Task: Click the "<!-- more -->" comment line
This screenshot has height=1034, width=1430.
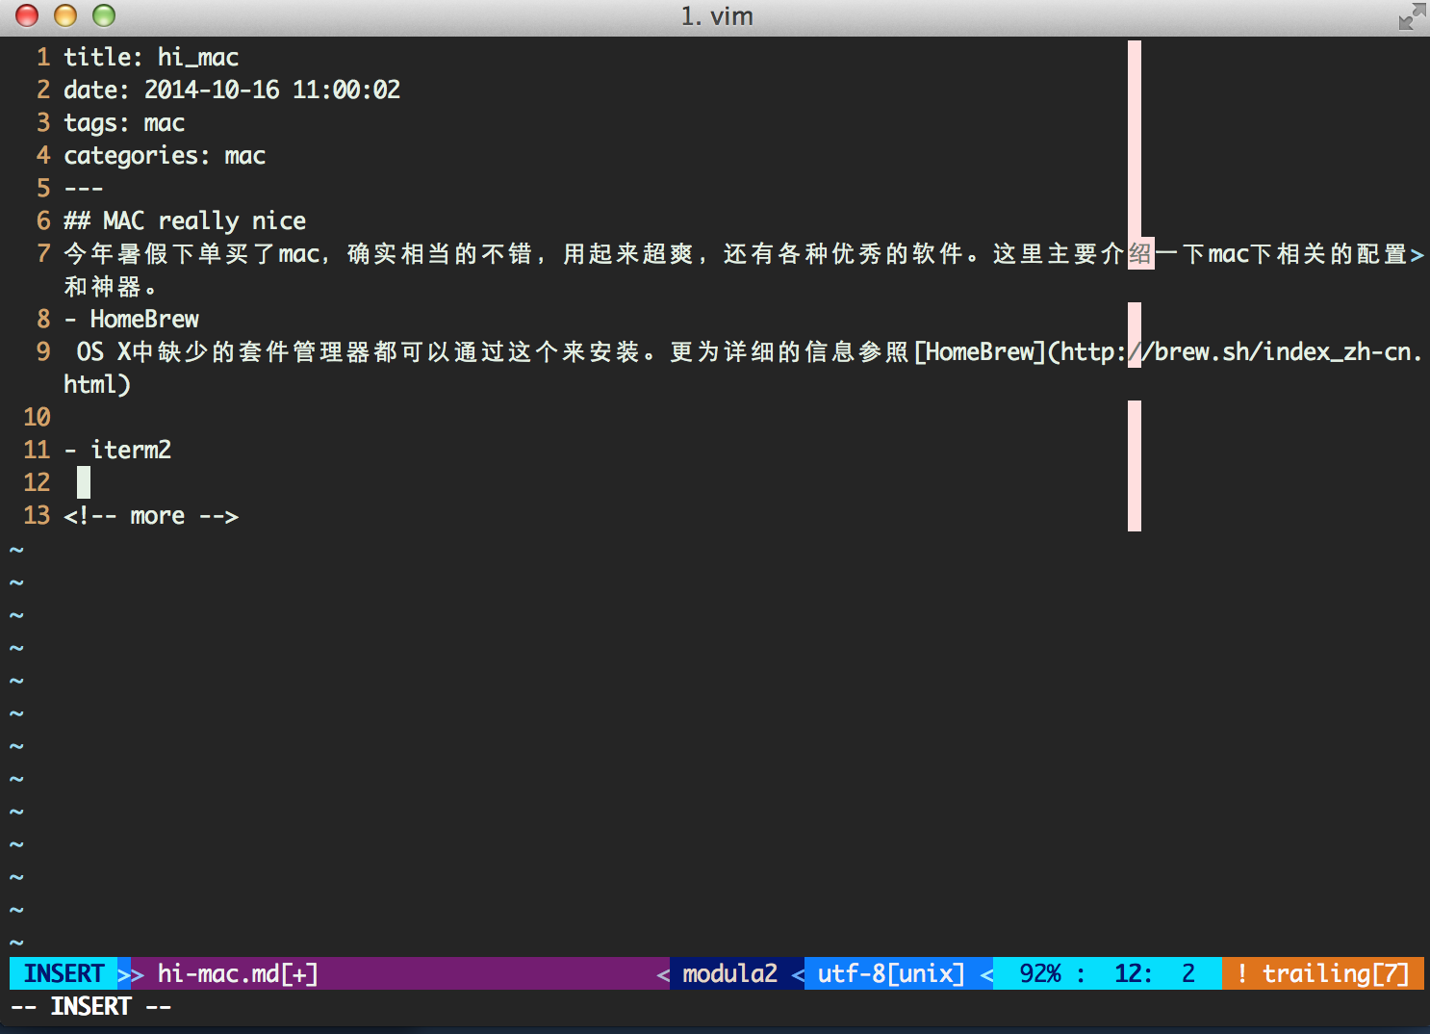Action: 151,516
